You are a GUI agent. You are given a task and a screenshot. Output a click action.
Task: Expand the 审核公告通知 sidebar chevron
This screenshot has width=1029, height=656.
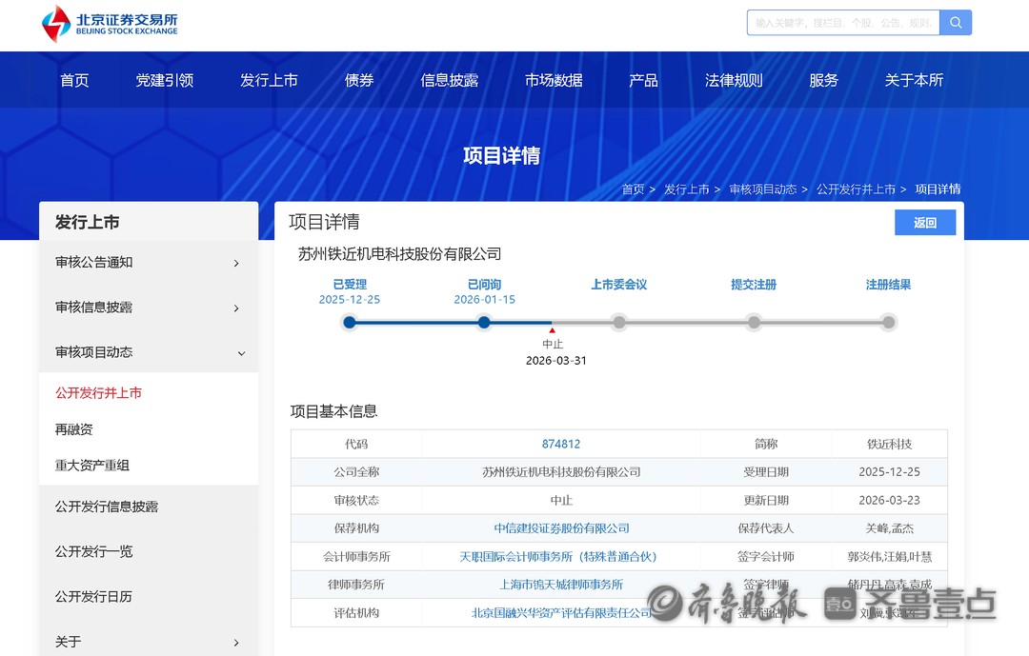click(x=236, y=264)
